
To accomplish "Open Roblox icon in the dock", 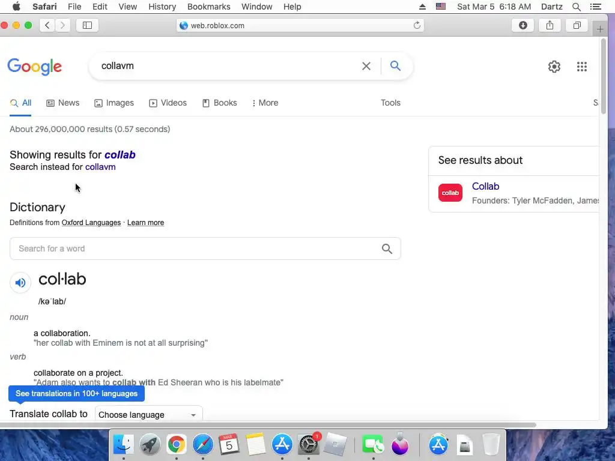I will click(335, 445).
